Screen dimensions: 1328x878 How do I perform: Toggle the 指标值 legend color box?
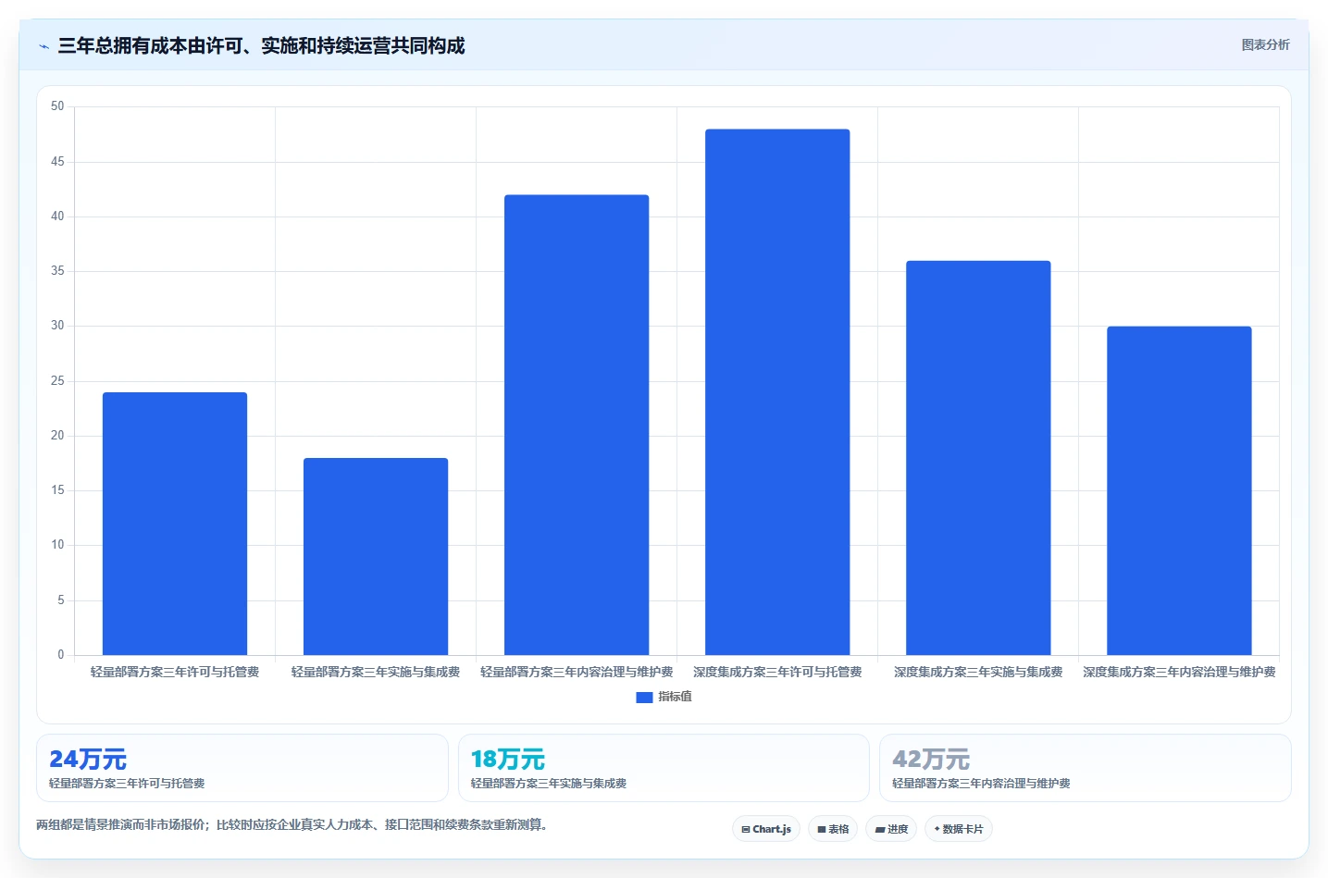644,698
